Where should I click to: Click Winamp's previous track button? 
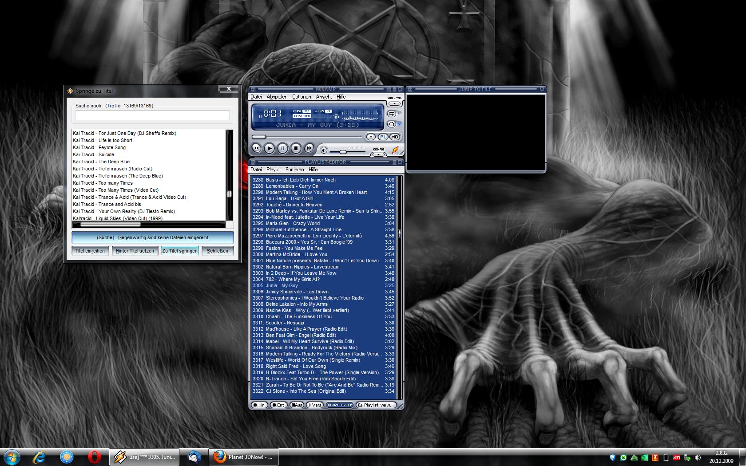click(256, 148)
